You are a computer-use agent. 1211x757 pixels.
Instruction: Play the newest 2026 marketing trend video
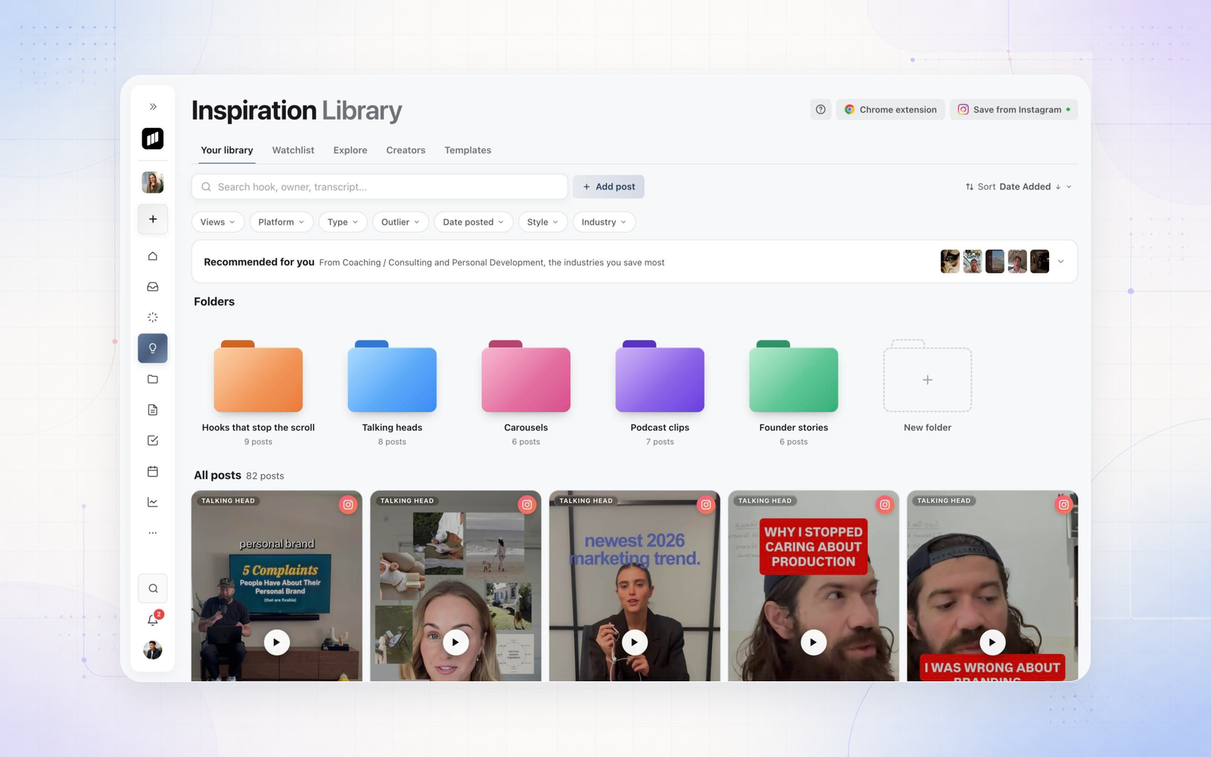[634, 643]
